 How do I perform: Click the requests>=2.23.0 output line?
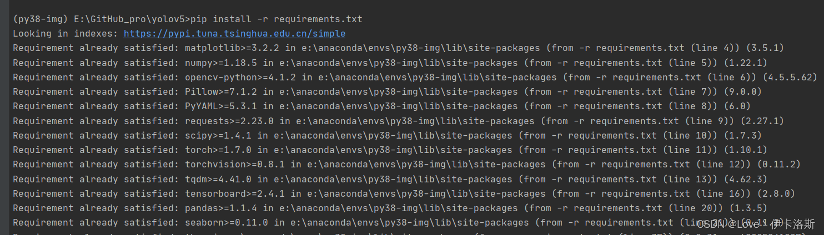click(398, 121)
